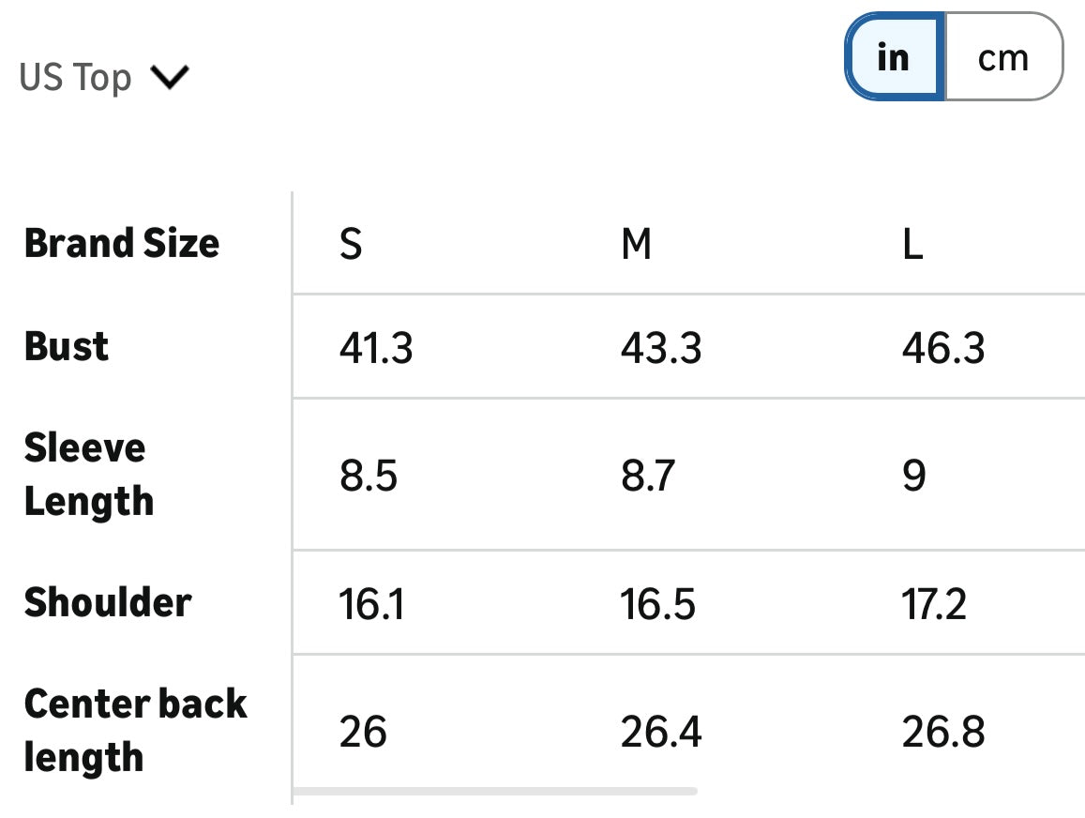Click the 8.7 sleeve length cell
Viewport: 1085px width, 818px height.
(x=647, y=476)
